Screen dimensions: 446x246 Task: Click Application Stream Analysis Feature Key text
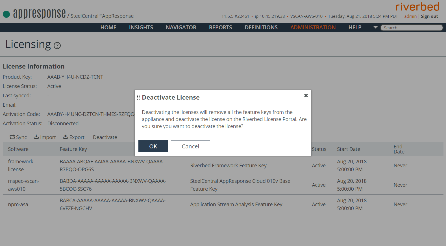[236, 204]
